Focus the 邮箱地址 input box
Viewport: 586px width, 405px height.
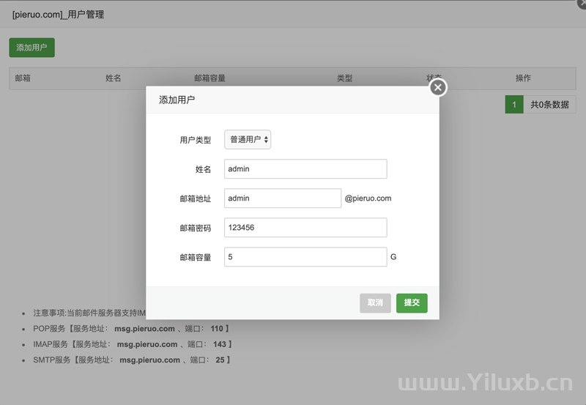click(x=282, y=198)
